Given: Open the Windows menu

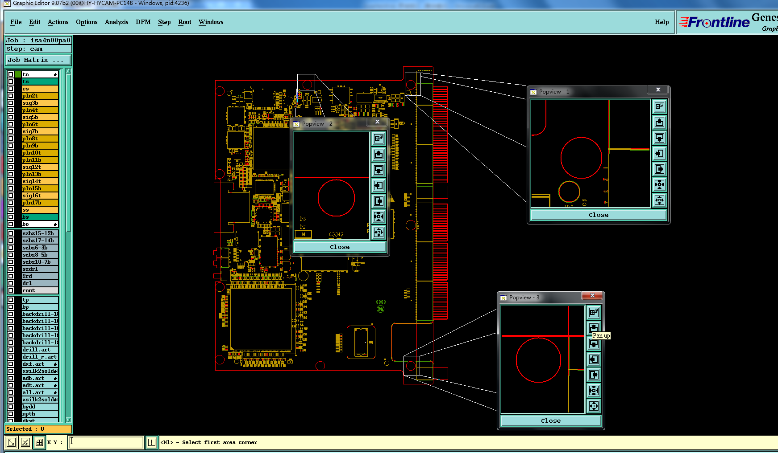Looking at the screenshot, I should [211, 22].
